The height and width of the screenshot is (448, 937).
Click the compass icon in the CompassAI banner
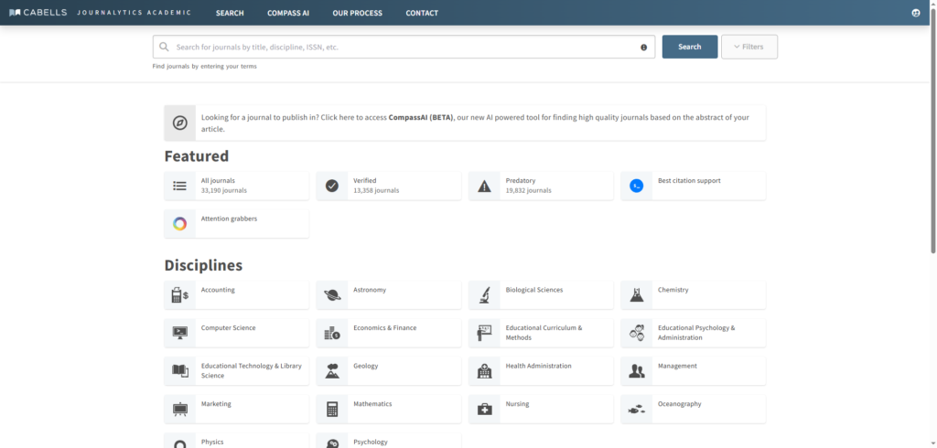tap(180, 123)
